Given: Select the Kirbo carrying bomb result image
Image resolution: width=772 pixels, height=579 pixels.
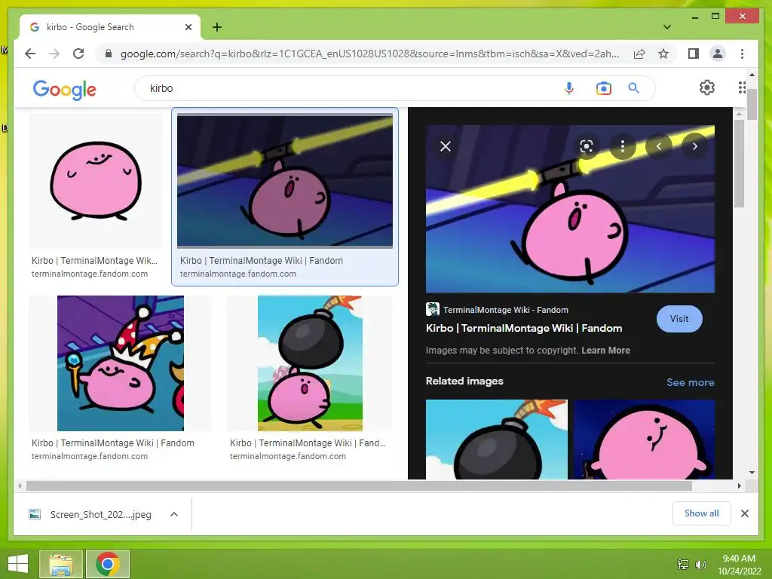Looking at the screenshot, I should pos(310,363).
